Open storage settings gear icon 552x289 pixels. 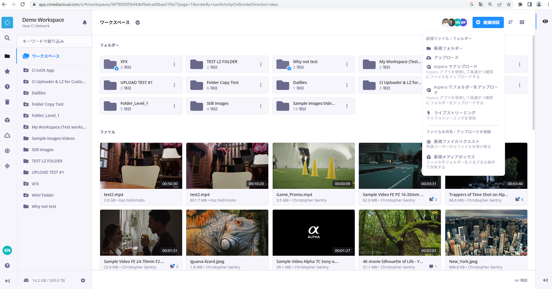[x=83, y=280]
